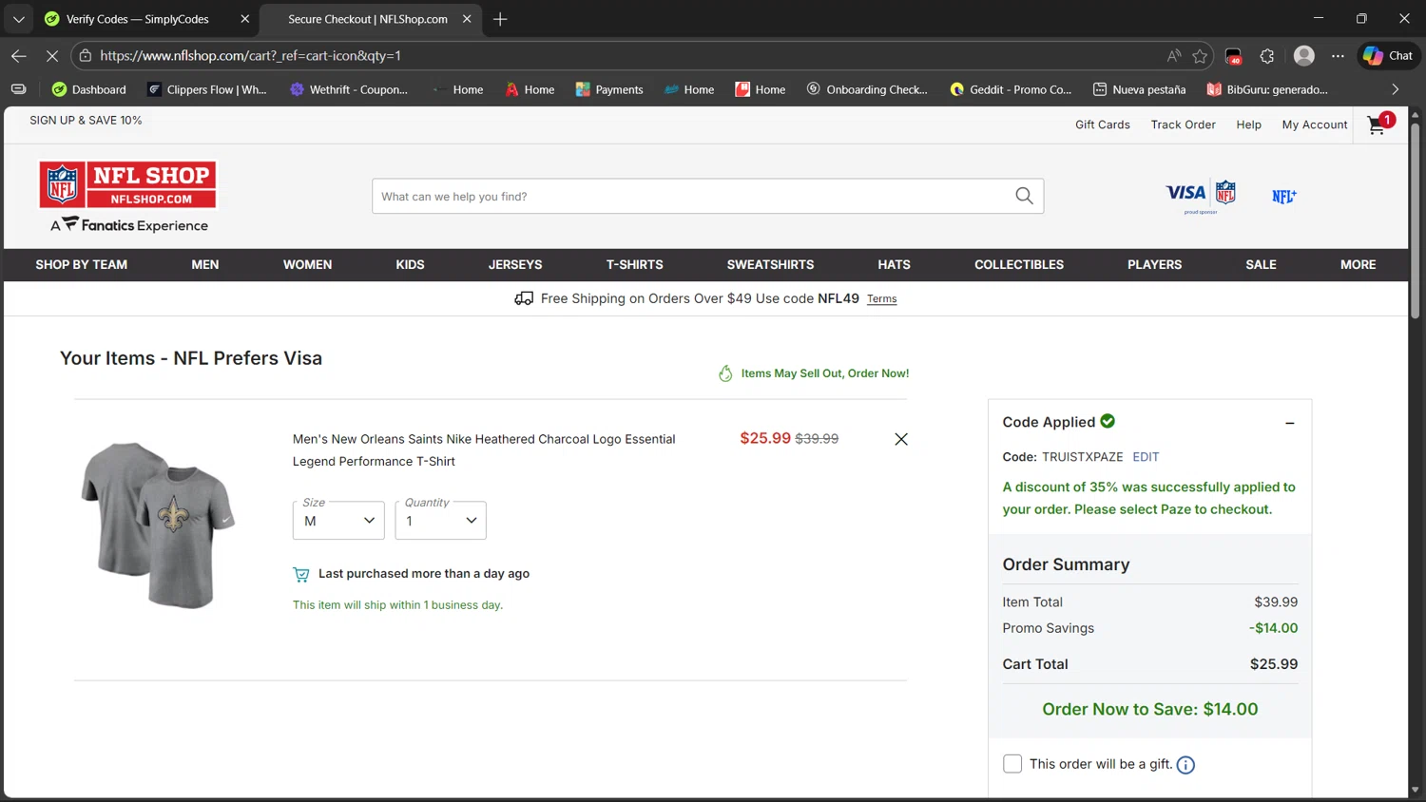
Task: Open Onboarding Check bookmark
Action: (867, 89)
